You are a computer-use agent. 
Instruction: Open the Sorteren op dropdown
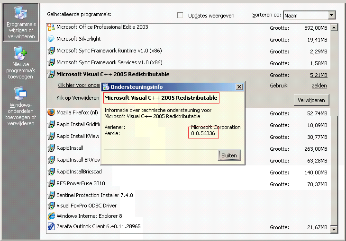pyautogui.click(x=331, y=16)
